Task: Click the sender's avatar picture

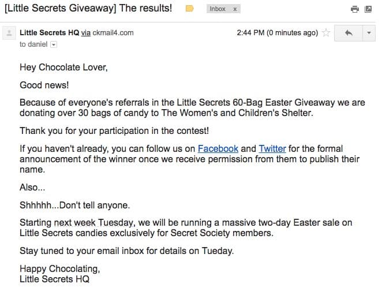Action: pyautogui.click(x=9, y=33)
